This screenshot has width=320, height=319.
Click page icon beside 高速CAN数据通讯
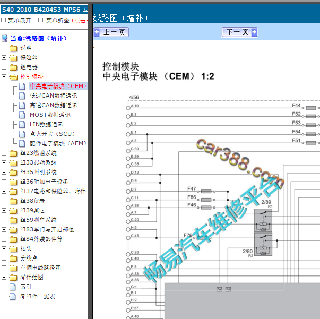22,105
